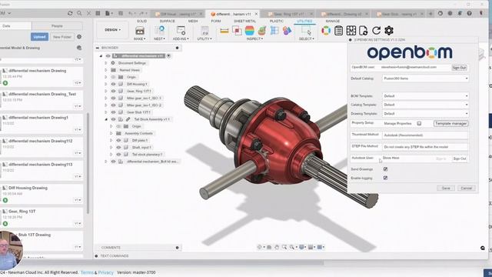Image resolution: width=492 pixels, height=277 pixels.
Task: Click Cancel in OpenBOM settings
Action: click(x=467, y=188)
